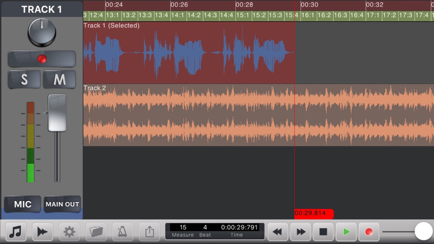This screenshot has height=244, width=434.
Task: Open the MAIN OUT output routing
Action: [x=62, y=204]
